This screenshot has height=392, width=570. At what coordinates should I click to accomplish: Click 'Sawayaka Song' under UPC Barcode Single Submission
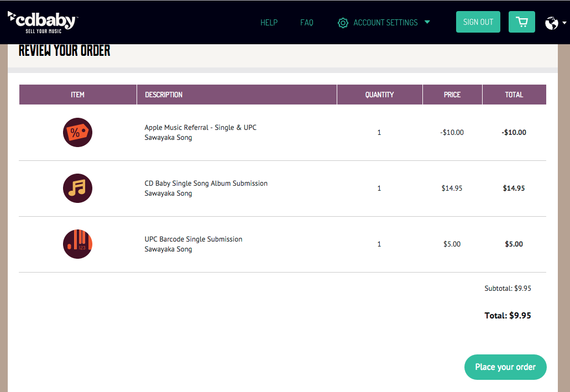168,249
